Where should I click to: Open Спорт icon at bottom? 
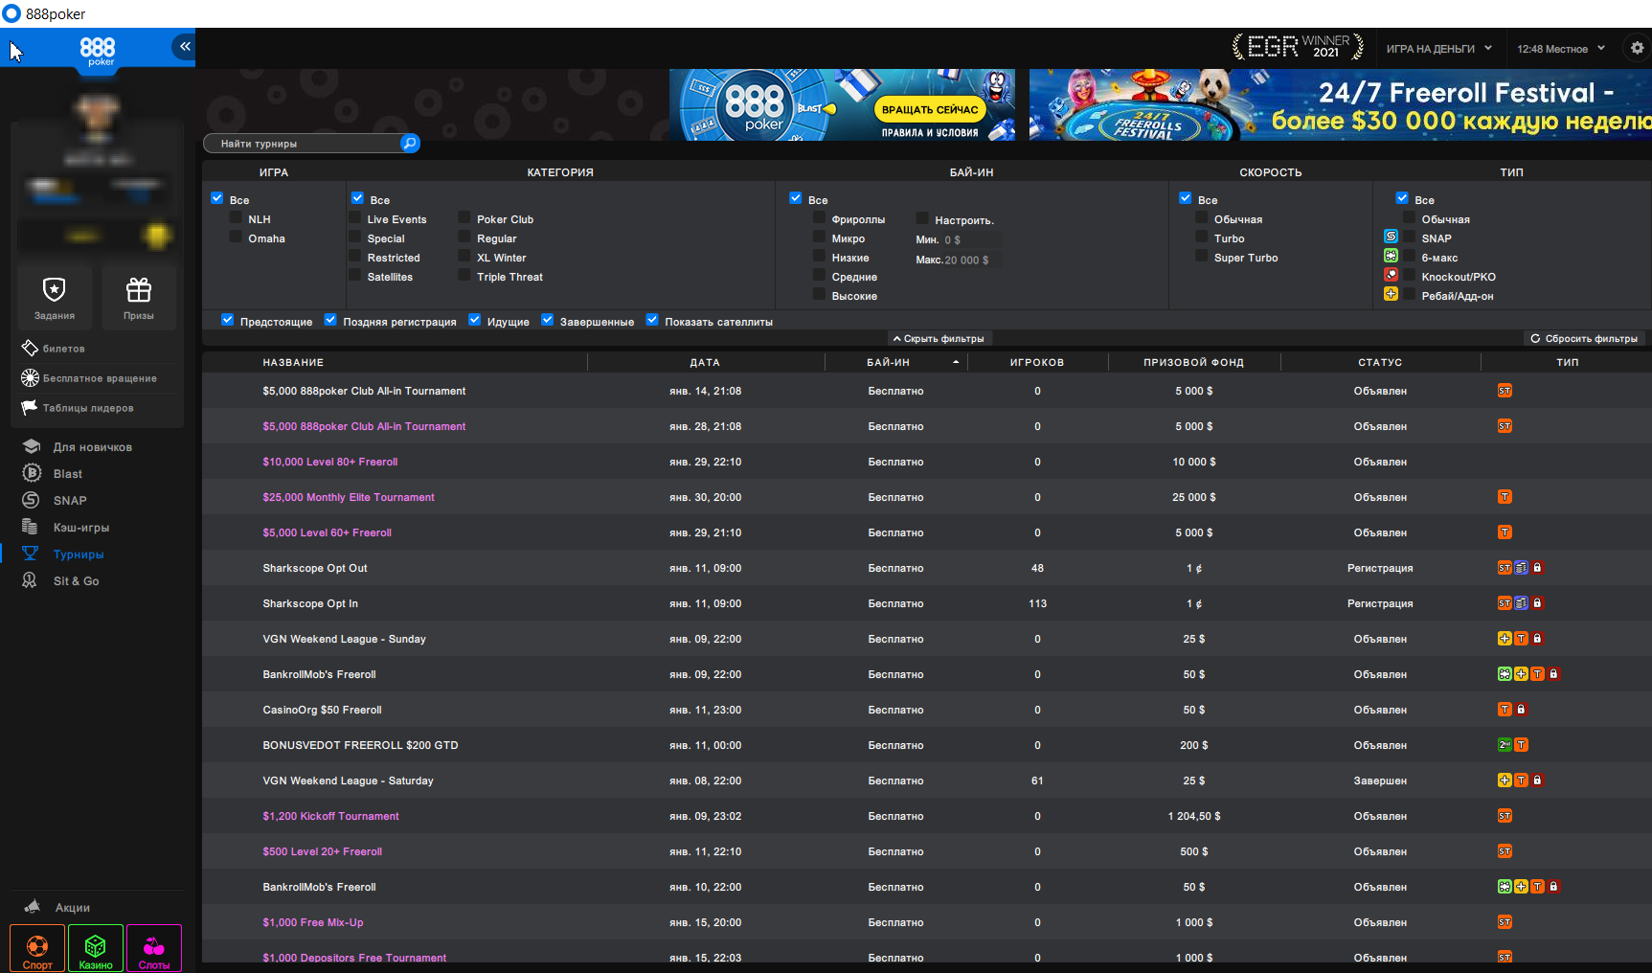pos(37,949)
